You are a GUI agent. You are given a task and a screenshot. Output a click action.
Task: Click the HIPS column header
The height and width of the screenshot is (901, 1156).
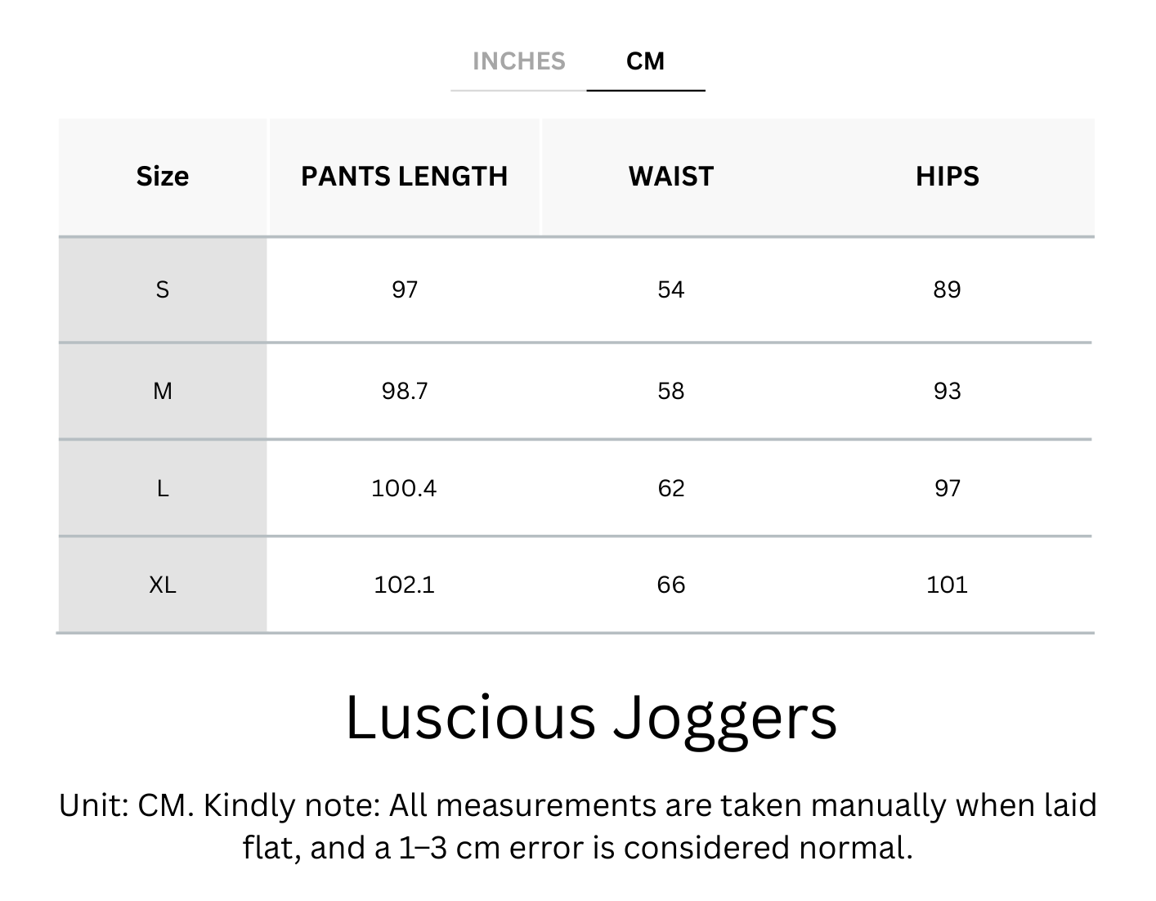[947, 177]
